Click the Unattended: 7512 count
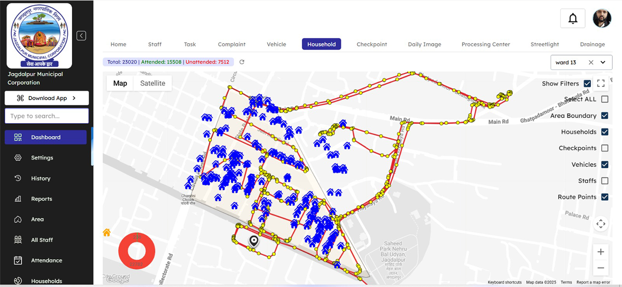Viewport: 622px width, 287px height. tap(207, 62)
